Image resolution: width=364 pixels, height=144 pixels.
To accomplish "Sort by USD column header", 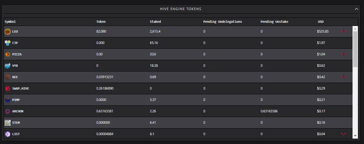I will tap(321, 22).
